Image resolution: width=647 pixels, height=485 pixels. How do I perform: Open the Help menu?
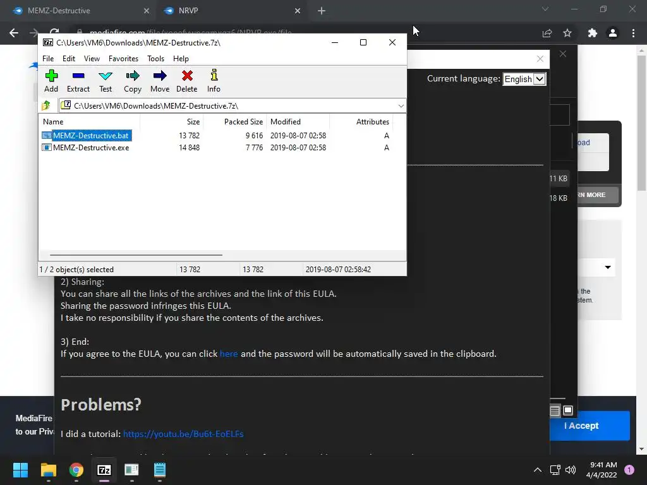click(x=181, y=59)
